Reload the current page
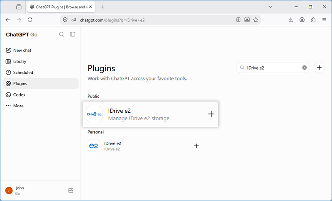Screen dimensions: 332x201 tap(30, 20)
